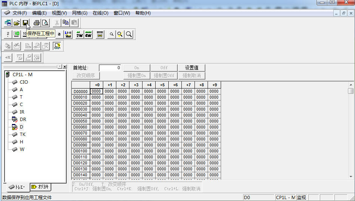Click the largest magnifier zoom icon
This screenshot has height=201, width=355.
click(x=129, y=34)
